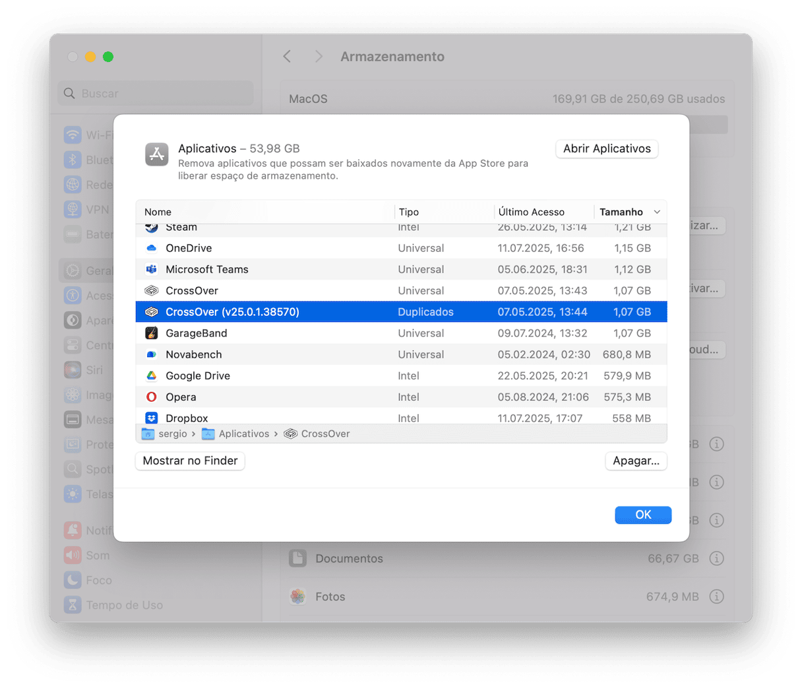
Task: Click the Abrir Aplicativos button
Action: pos(607,148)
